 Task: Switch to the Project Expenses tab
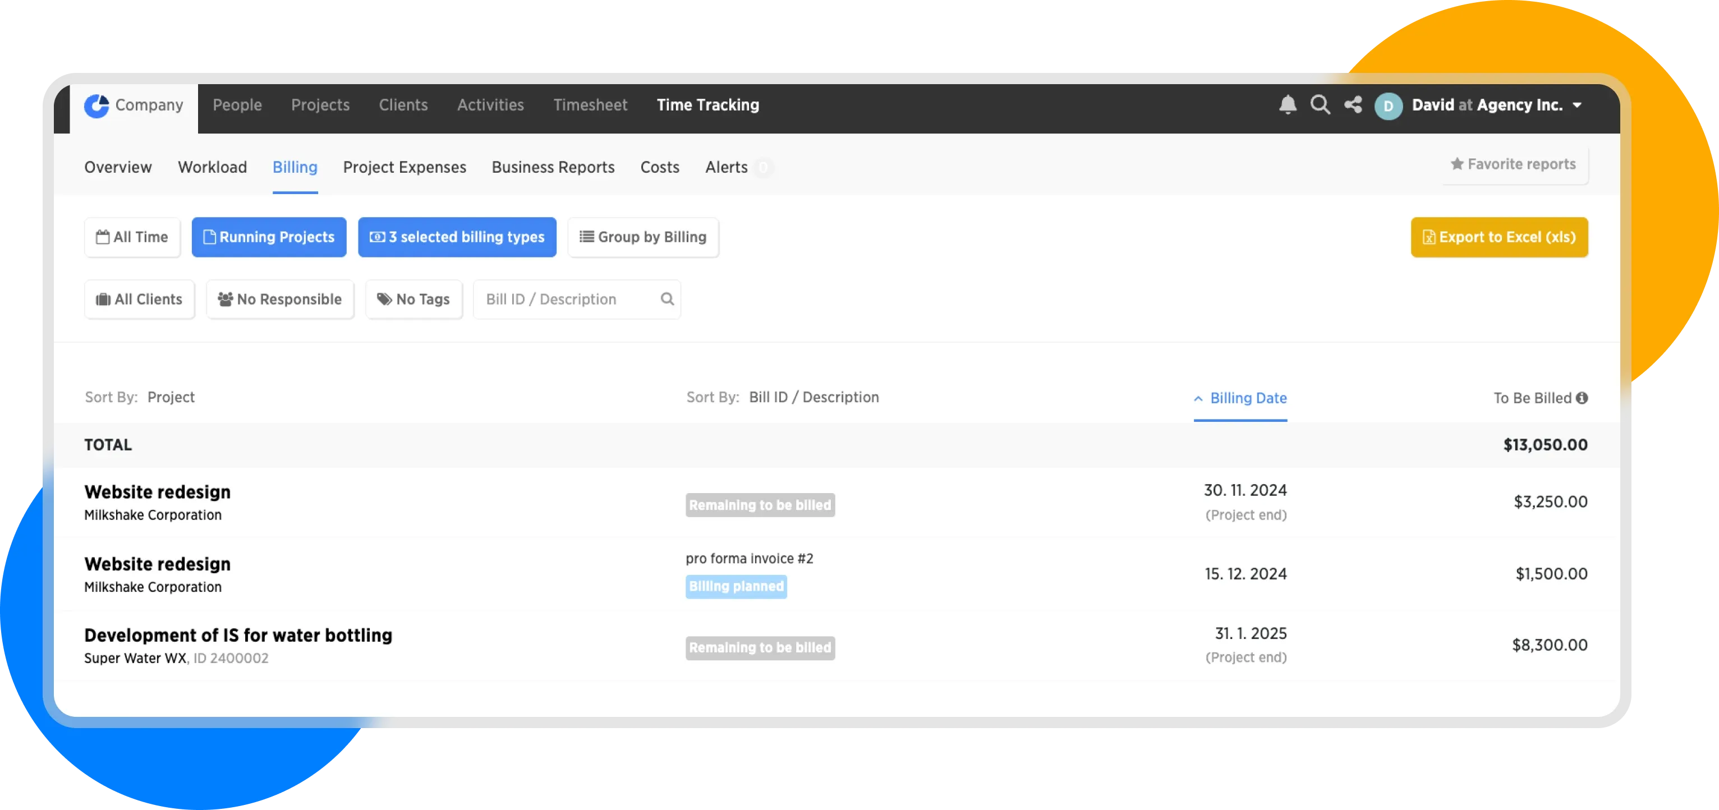[405, 167]
